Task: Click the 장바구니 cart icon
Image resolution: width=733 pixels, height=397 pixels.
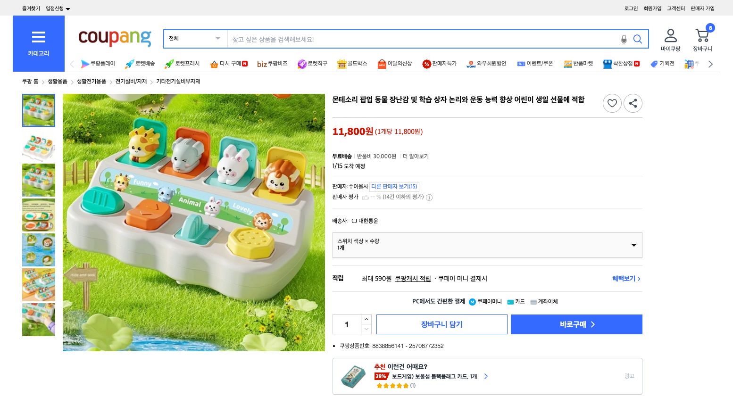Action: coord(702,36)
